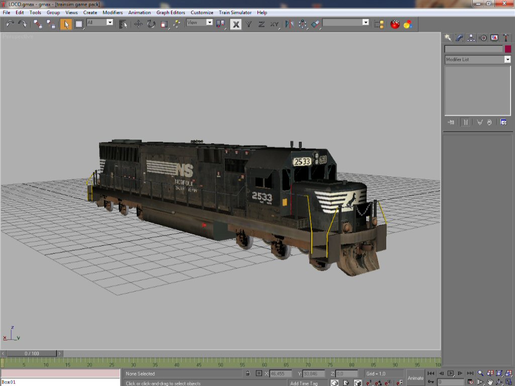
Task: Choose the Select Object arrow tool
Action: click(x=66, y=24)
